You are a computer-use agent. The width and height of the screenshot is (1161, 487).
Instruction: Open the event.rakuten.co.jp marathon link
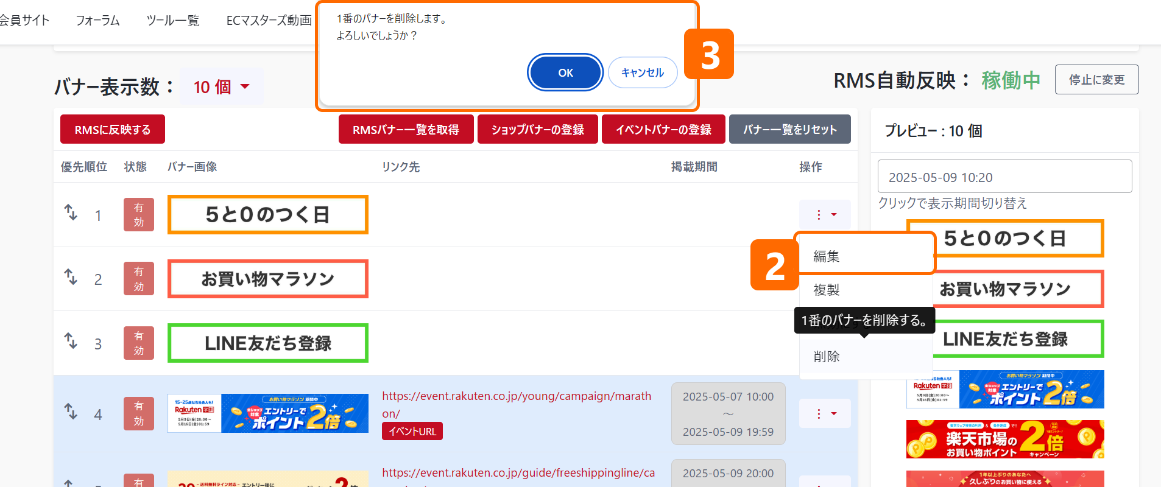click(517, 405)
